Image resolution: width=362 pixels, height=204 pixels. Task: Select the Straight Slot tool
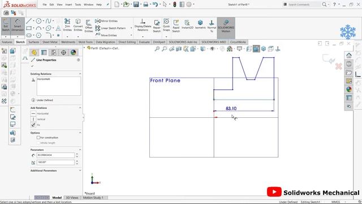click(29, 35)
